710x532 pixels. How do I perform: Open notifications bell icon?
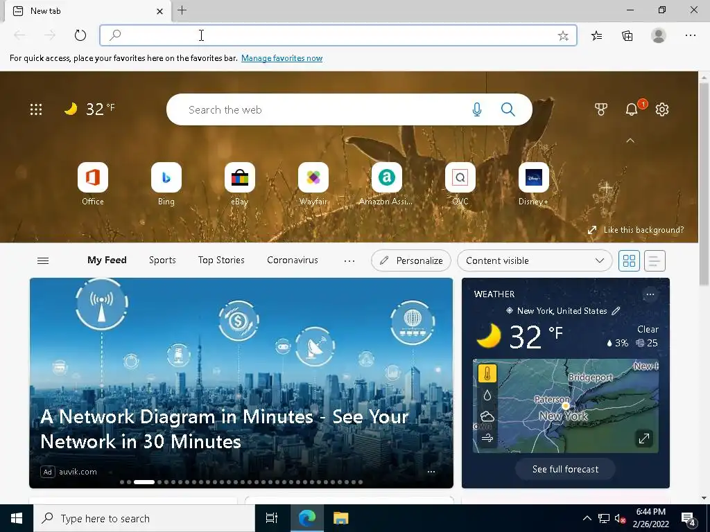click(x=632, y=109)
